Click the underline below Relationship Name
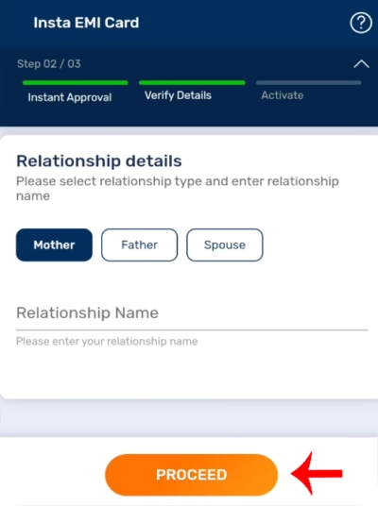 coord(192,330)
